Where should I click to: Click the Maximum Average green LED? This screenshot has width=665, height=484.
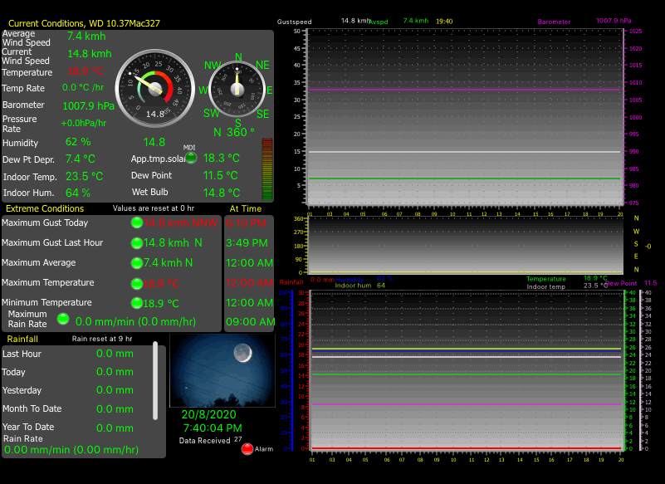tap(136, 263)
